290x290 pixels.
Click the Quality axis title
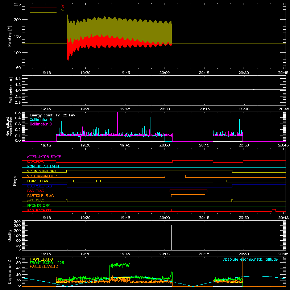click(10, 235)
